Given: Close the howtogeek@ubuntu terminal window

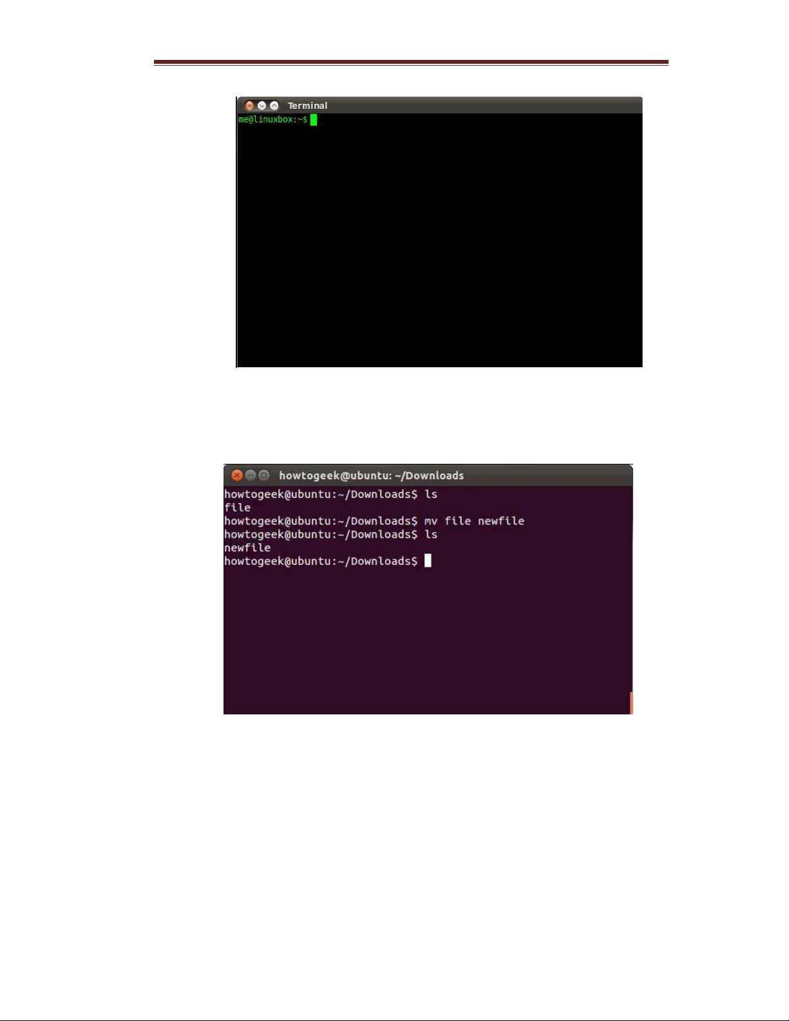Looking at the screenshot, I should click(x=237, y=475).
